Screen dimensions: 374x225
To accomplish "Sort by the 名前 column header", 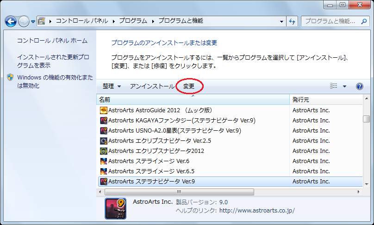I will coord(193,99).
